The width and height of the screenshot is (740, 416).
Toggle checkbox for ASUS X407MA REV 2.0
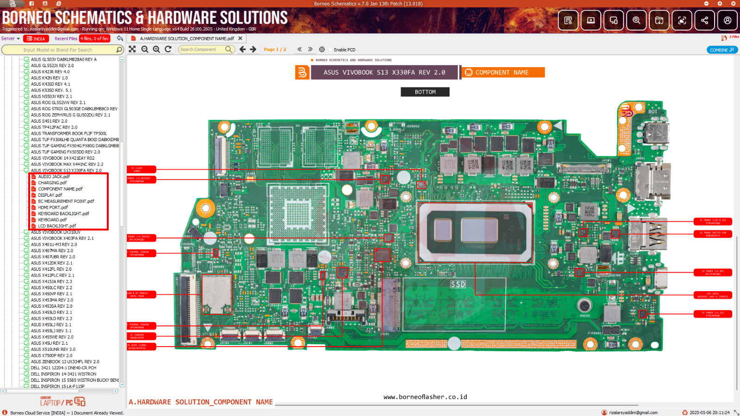point(27,251)
